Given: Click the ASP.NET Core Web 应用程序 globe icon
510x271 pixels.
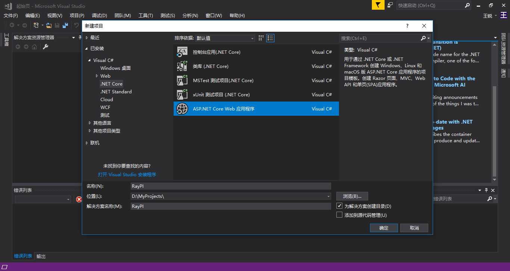Looking at the screenshot, I should [x=182, y=109].
